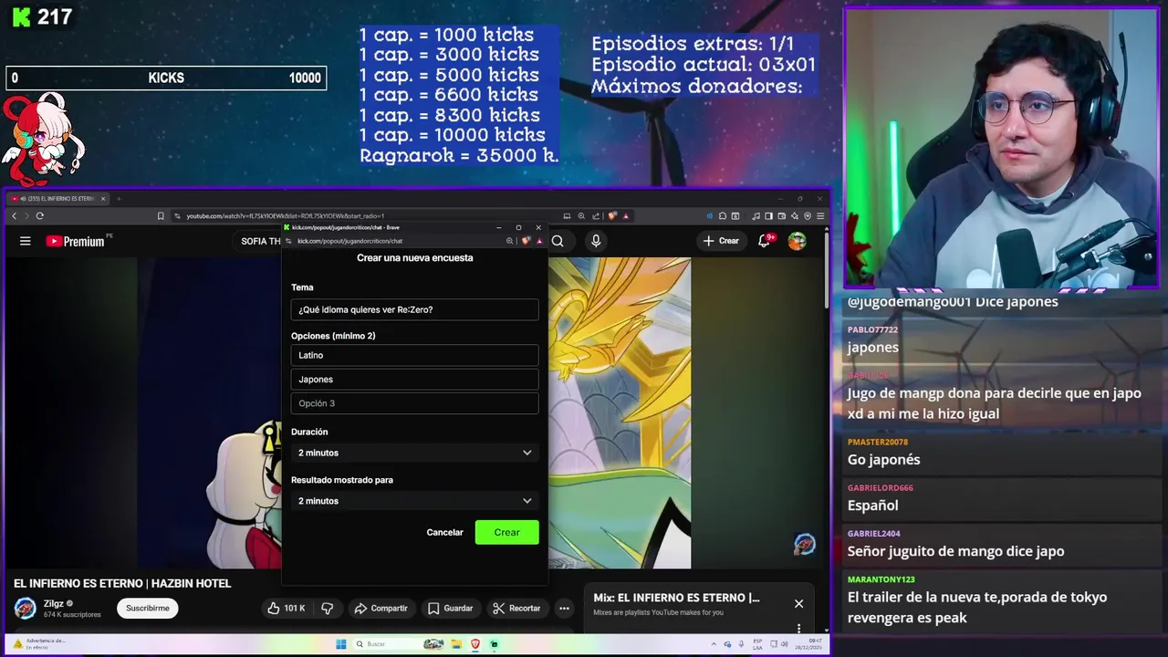Click the YouTube Premium logo
Screen dimensions: 1168x657
coord(76,241)
